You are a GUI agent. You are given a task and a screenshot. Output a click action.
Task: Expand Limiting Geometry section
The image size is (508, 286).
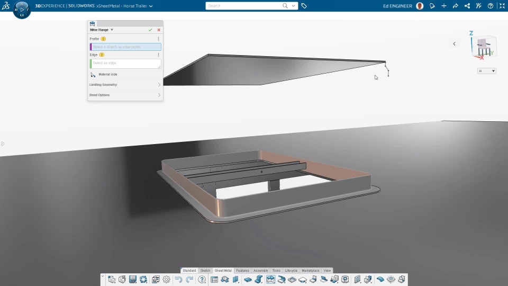[125, 85]
